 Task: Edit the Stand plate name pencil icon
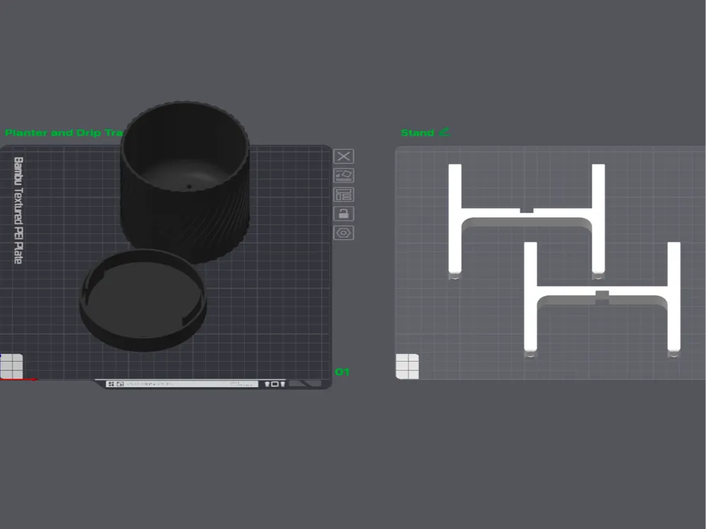pyautogui.click(x=444, y=132)
